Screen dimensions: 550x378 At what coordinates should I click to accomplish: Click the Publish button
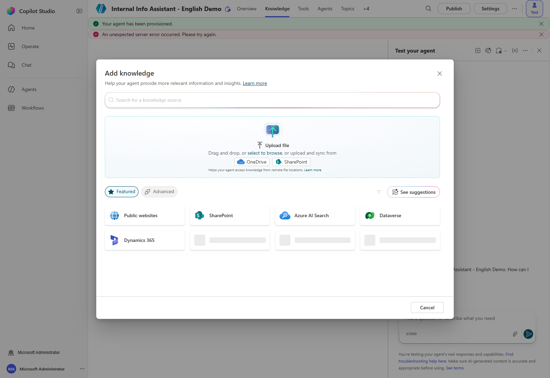(454, 9)
